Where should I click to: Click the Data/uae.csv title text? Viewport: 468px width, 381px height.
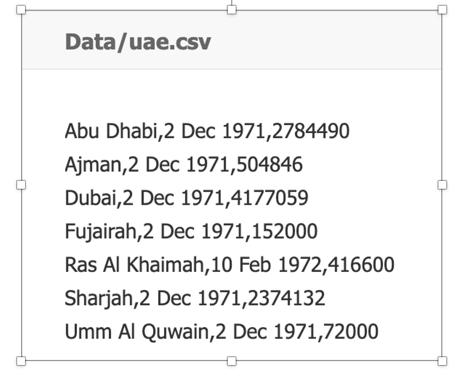tap(138, 42)
